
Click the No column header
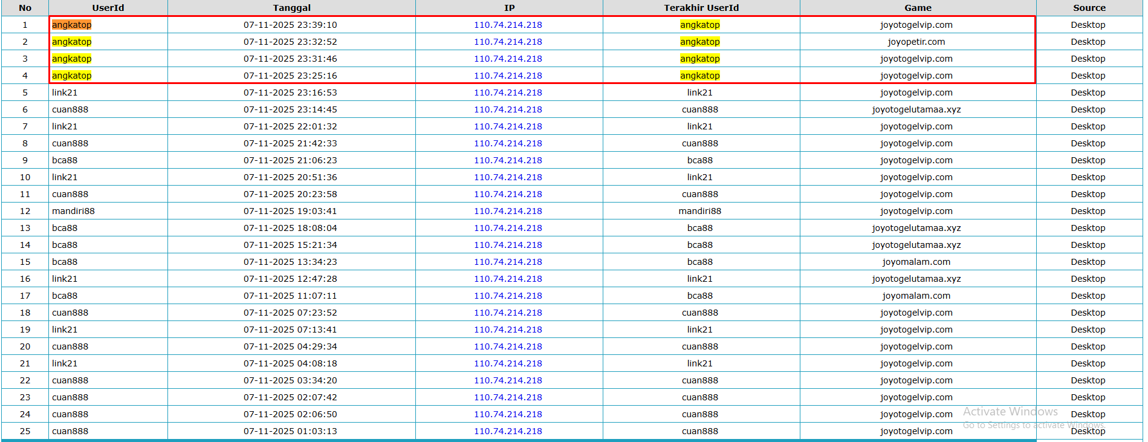pyautogui.click(x=25, y=8)
